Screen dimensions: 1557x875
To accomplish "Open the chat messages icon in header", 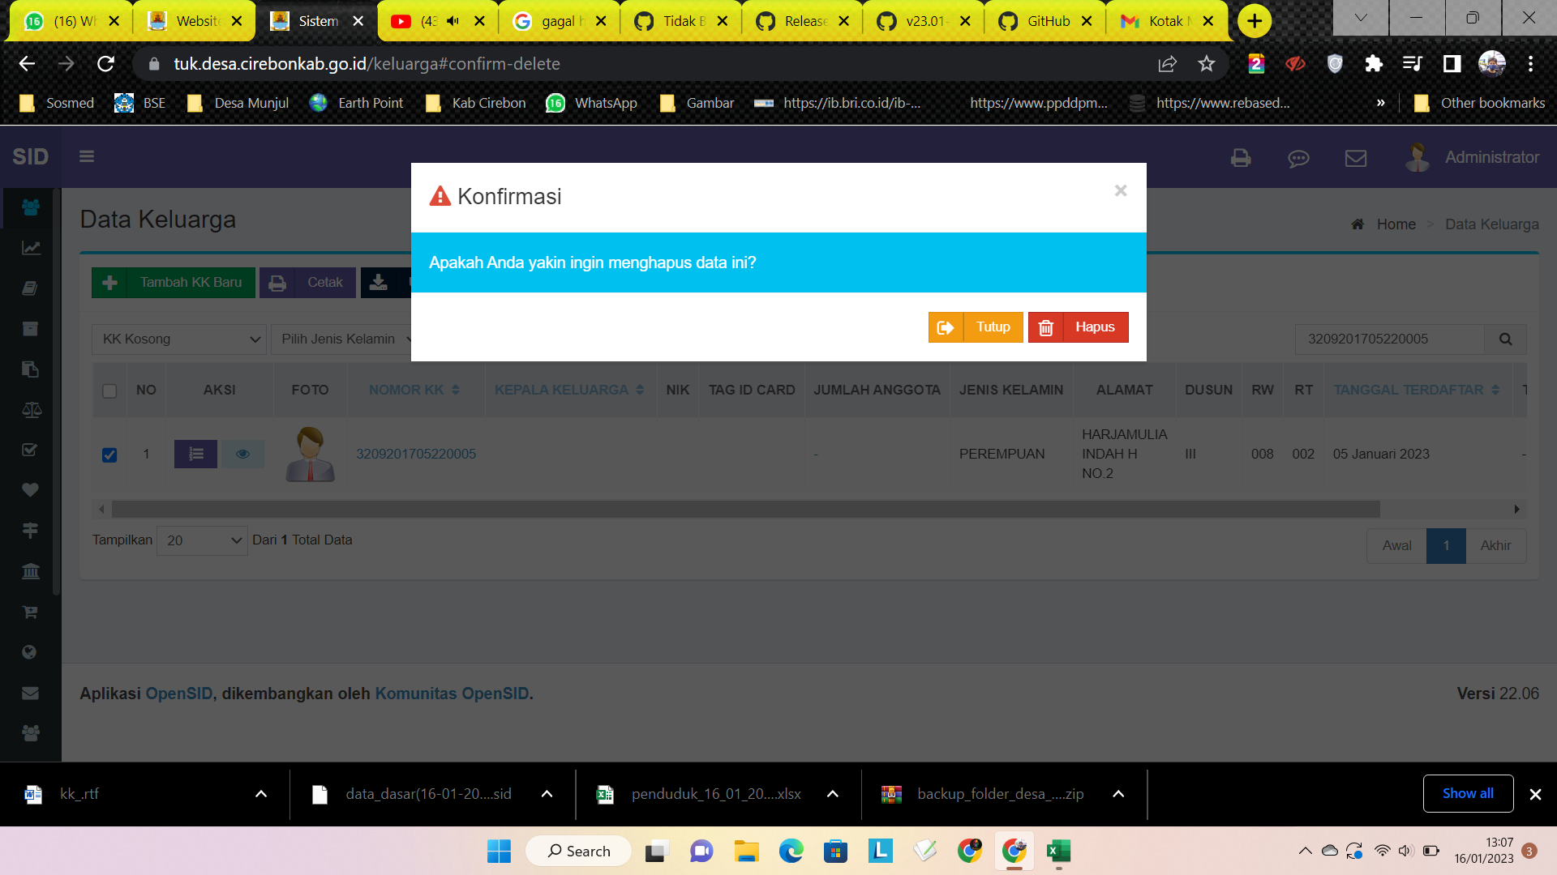I will (1298, 159).
